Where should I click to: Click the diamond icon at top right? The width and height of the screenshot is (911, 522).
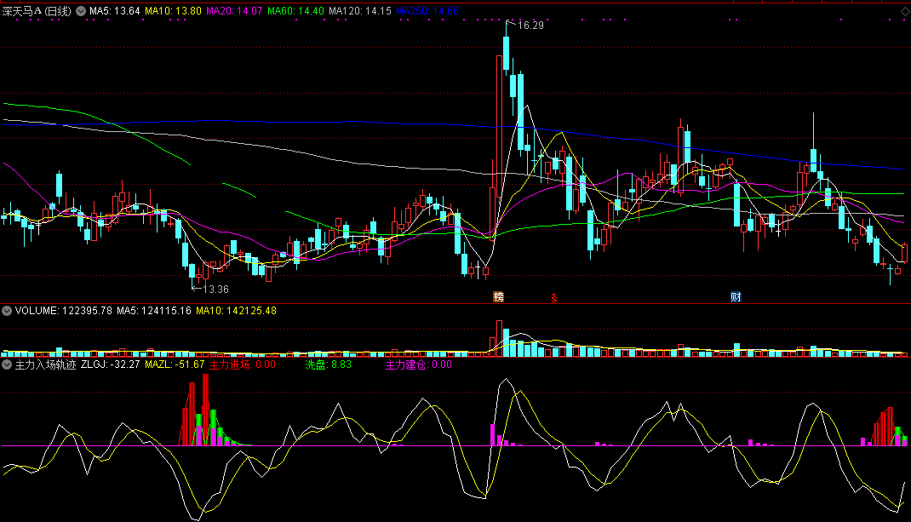(x=905, y=12)
